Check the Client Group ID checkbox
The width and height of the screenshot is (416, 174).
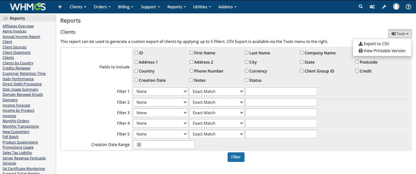coord(302,71)
